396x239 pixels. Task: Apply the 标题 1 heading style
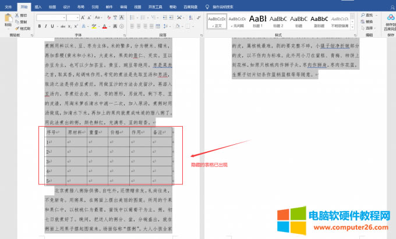tap(258, 21)
